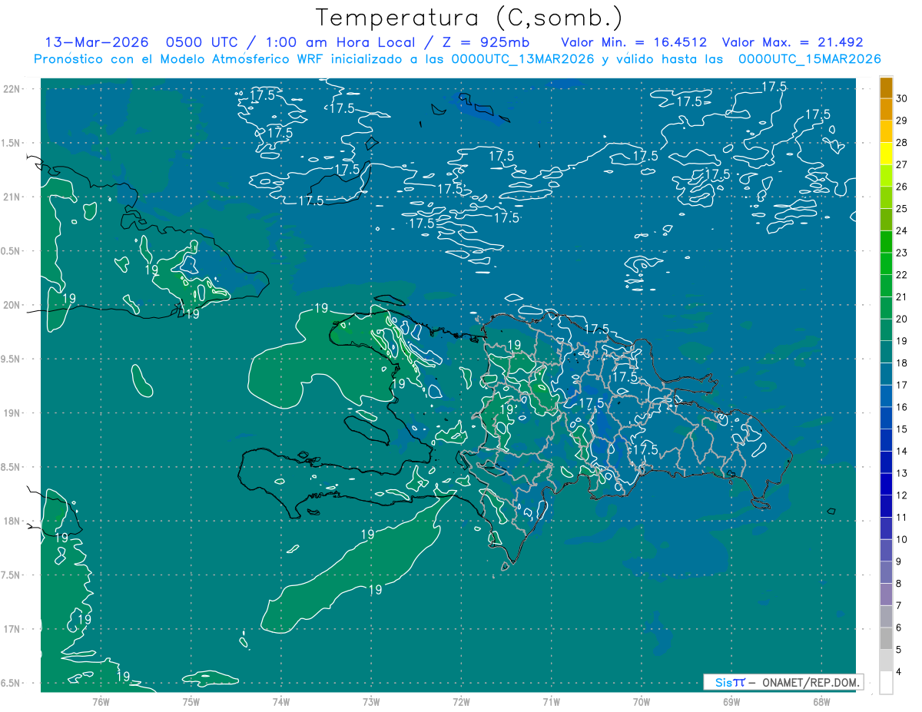Screen dimensions: 922x712
Task: Select the '0000UTC_13MAR2026' initialization time
Action: pyautogui.click(x=521, y=59)
